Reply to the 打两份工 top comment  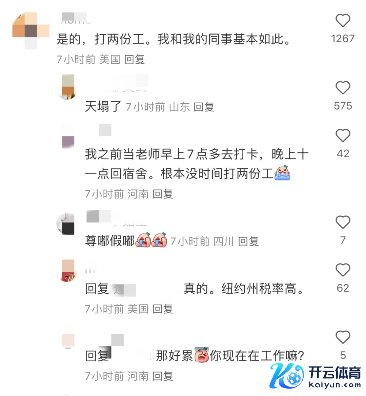tap(135, 60)
